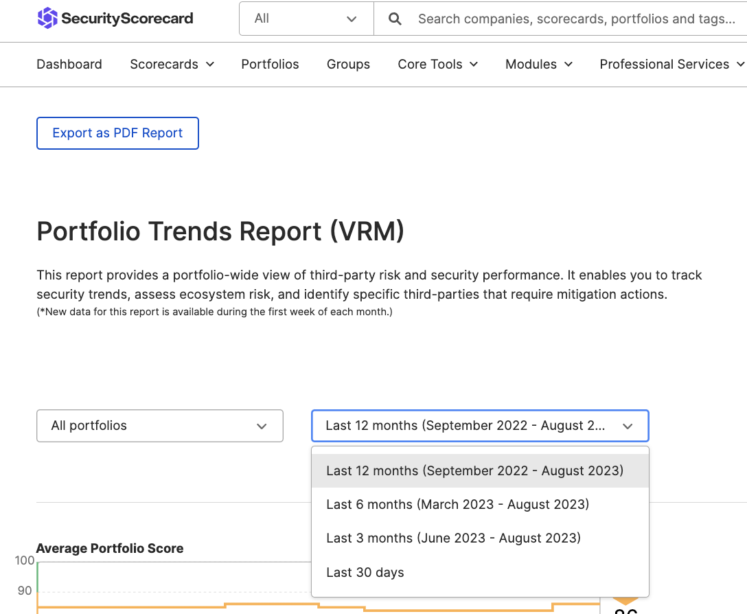Expand the Professional Services menu
This screenshot has width=747, height=614.
pyautogui.click(x=671, y=65)
